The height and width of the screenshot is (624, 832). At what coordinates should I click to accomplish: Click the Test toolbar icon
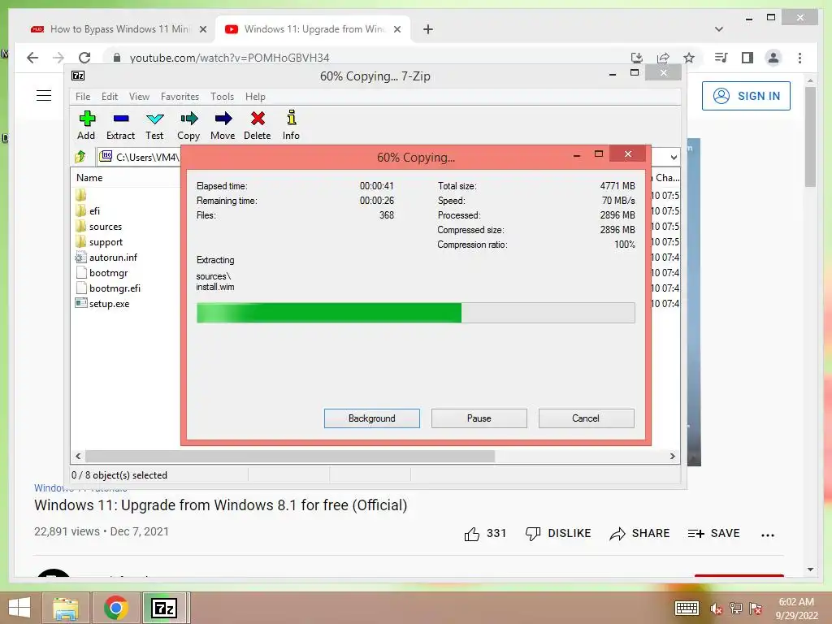[154, 125]
